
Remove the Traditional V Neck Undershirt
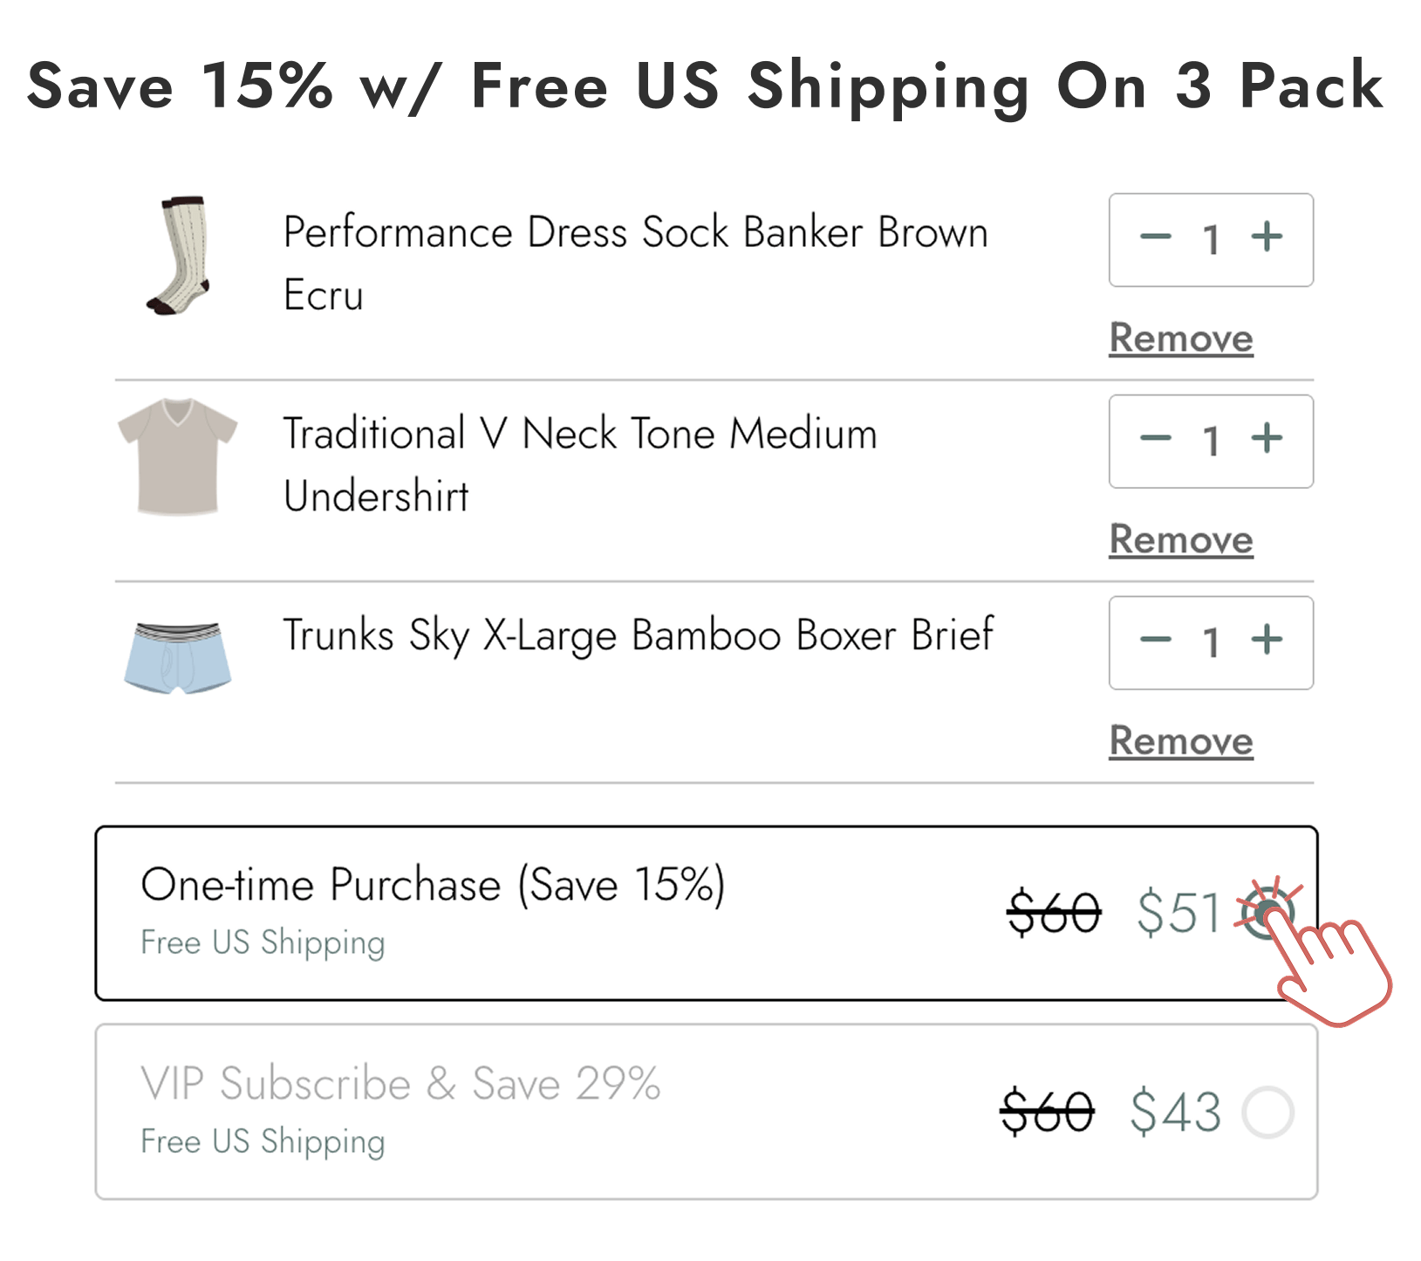click(1180, 539)
